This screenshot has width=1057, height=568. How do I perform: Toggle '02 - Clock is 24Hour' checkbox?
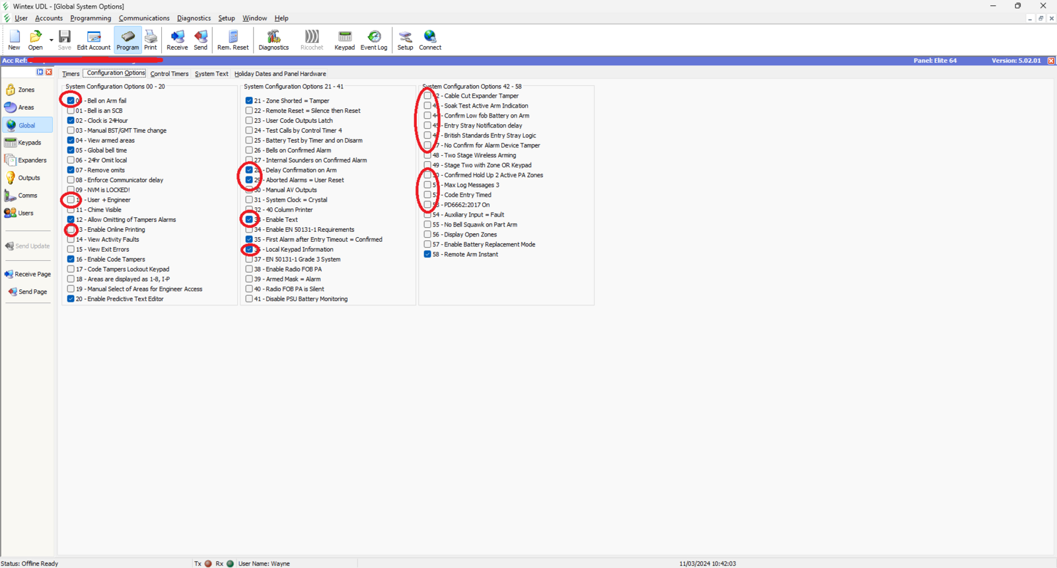71,121
